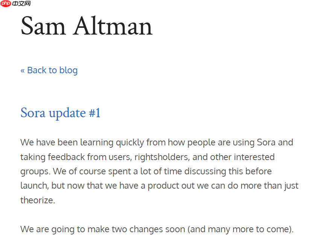Click the #1 in the post title
Viewport: 316px width, 248px height.
[95, 113]
